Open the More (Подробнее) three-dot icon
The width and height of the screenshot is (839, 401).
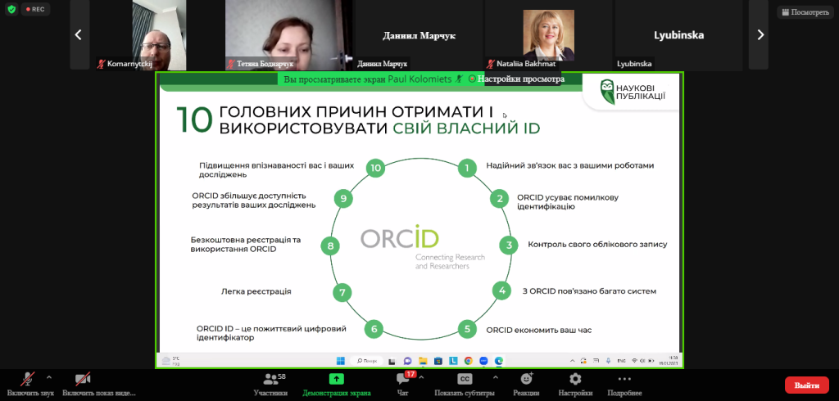(624, 380)
